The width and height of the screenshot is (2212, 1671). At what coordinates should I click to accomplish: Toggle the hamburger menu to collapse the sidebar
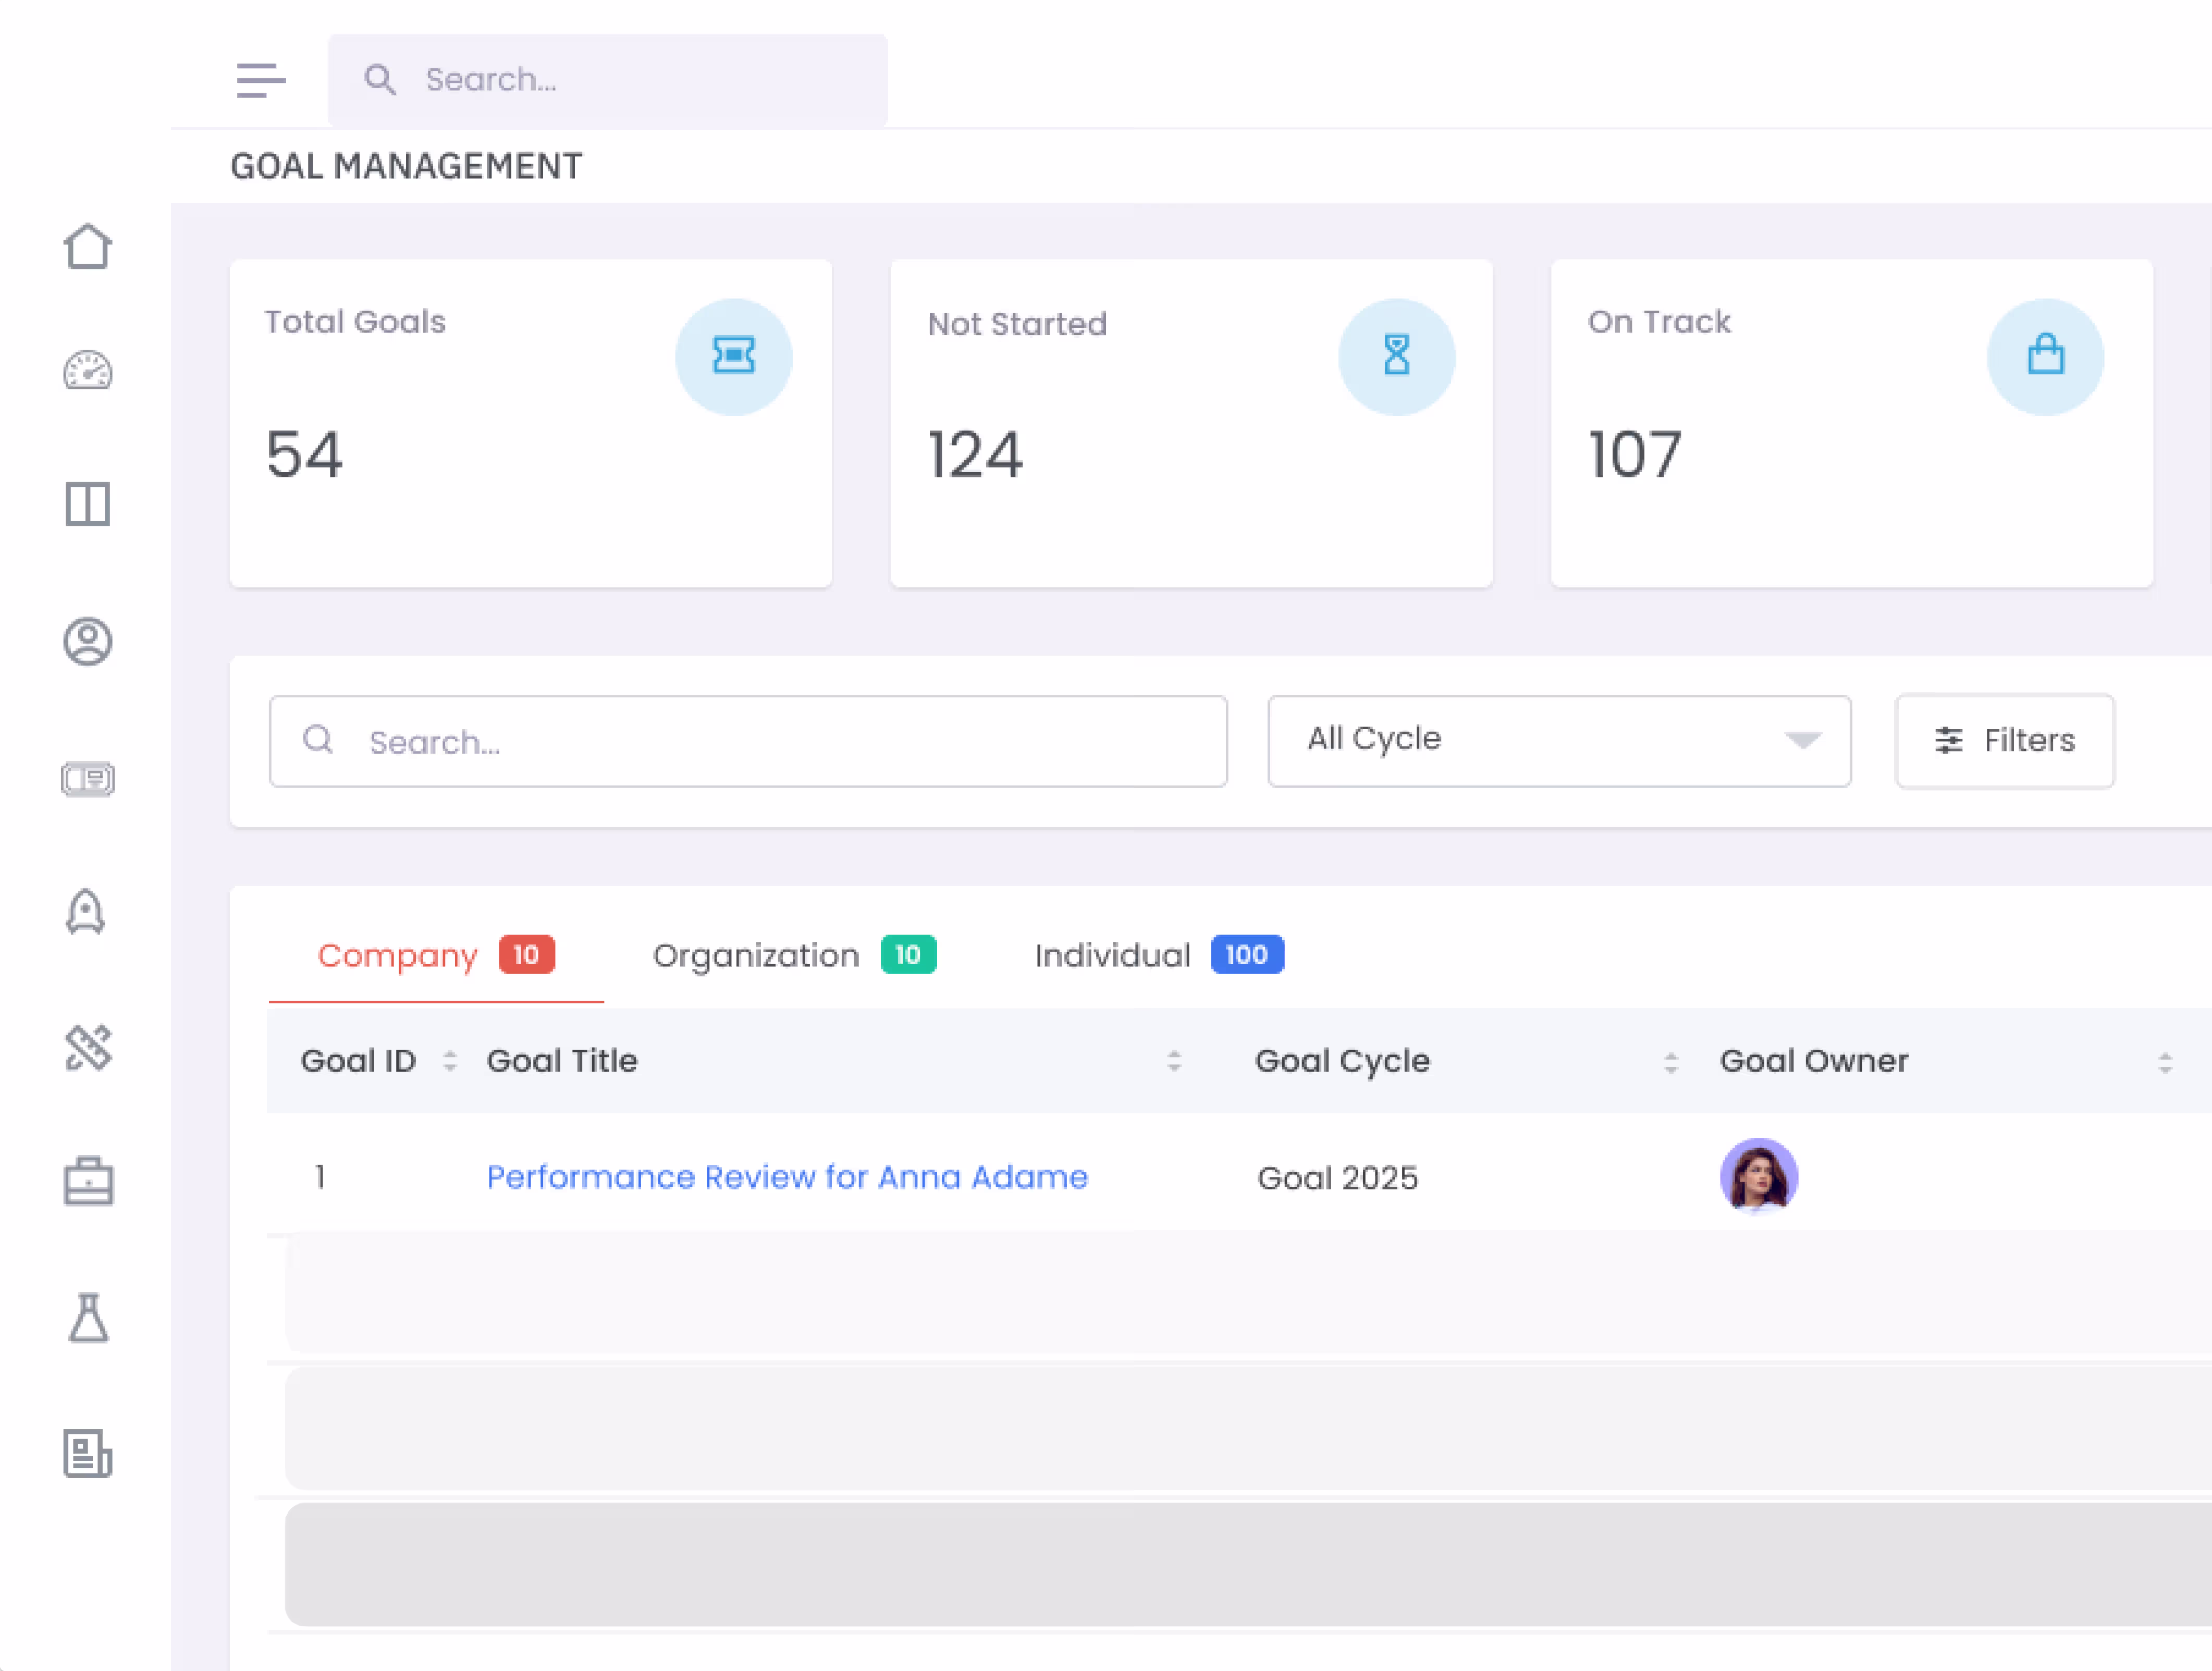[261, 80]
